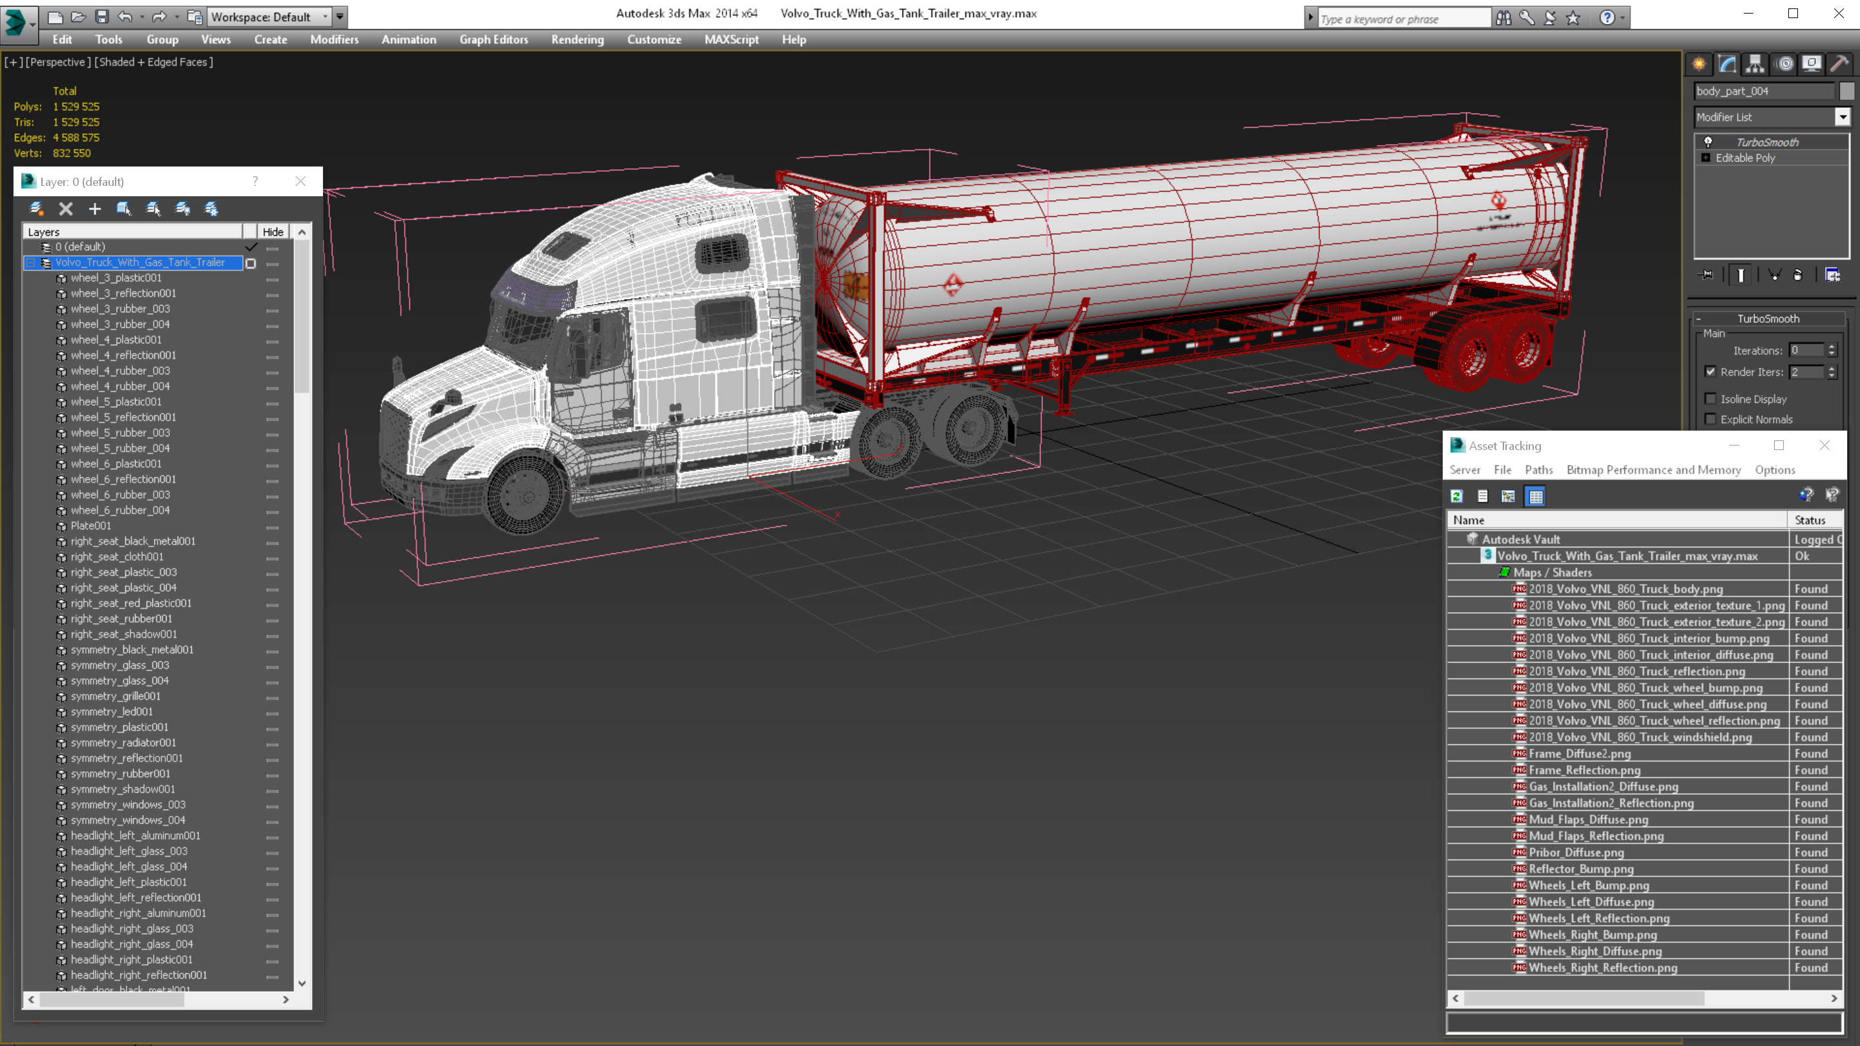Toggle current box for Volvo_Truck_With_Gas_Tank_Trailer layer
The image size is (1860, 1046).
tap(251, 263)
